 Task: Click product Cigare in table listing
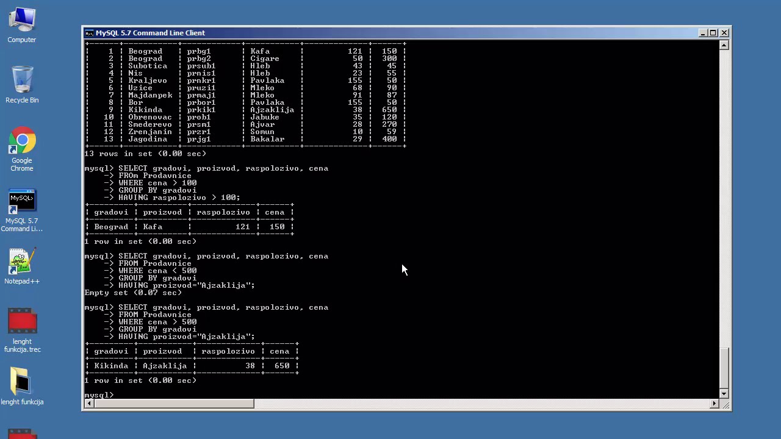pyautogui.click(x=265, y=59)
